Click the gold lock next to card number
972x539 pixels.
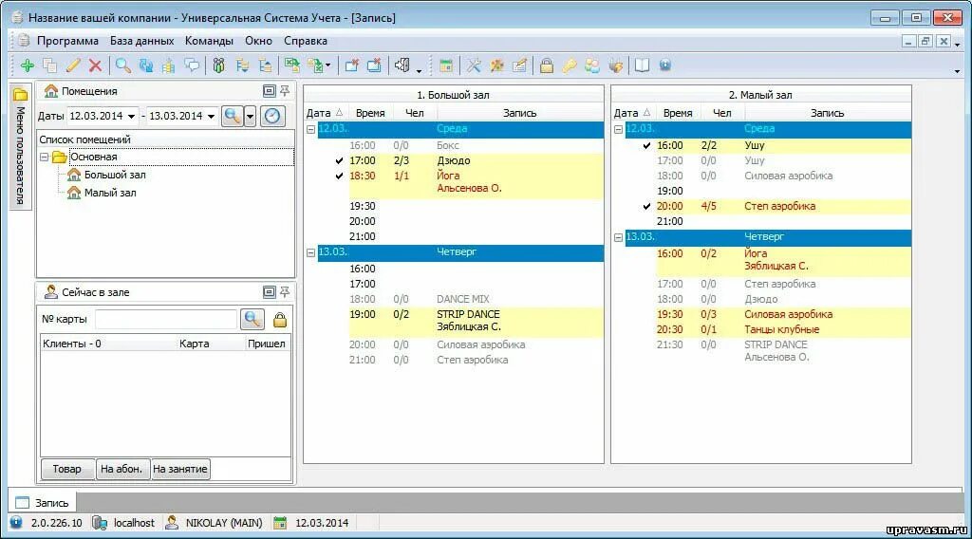coord(280,320)
